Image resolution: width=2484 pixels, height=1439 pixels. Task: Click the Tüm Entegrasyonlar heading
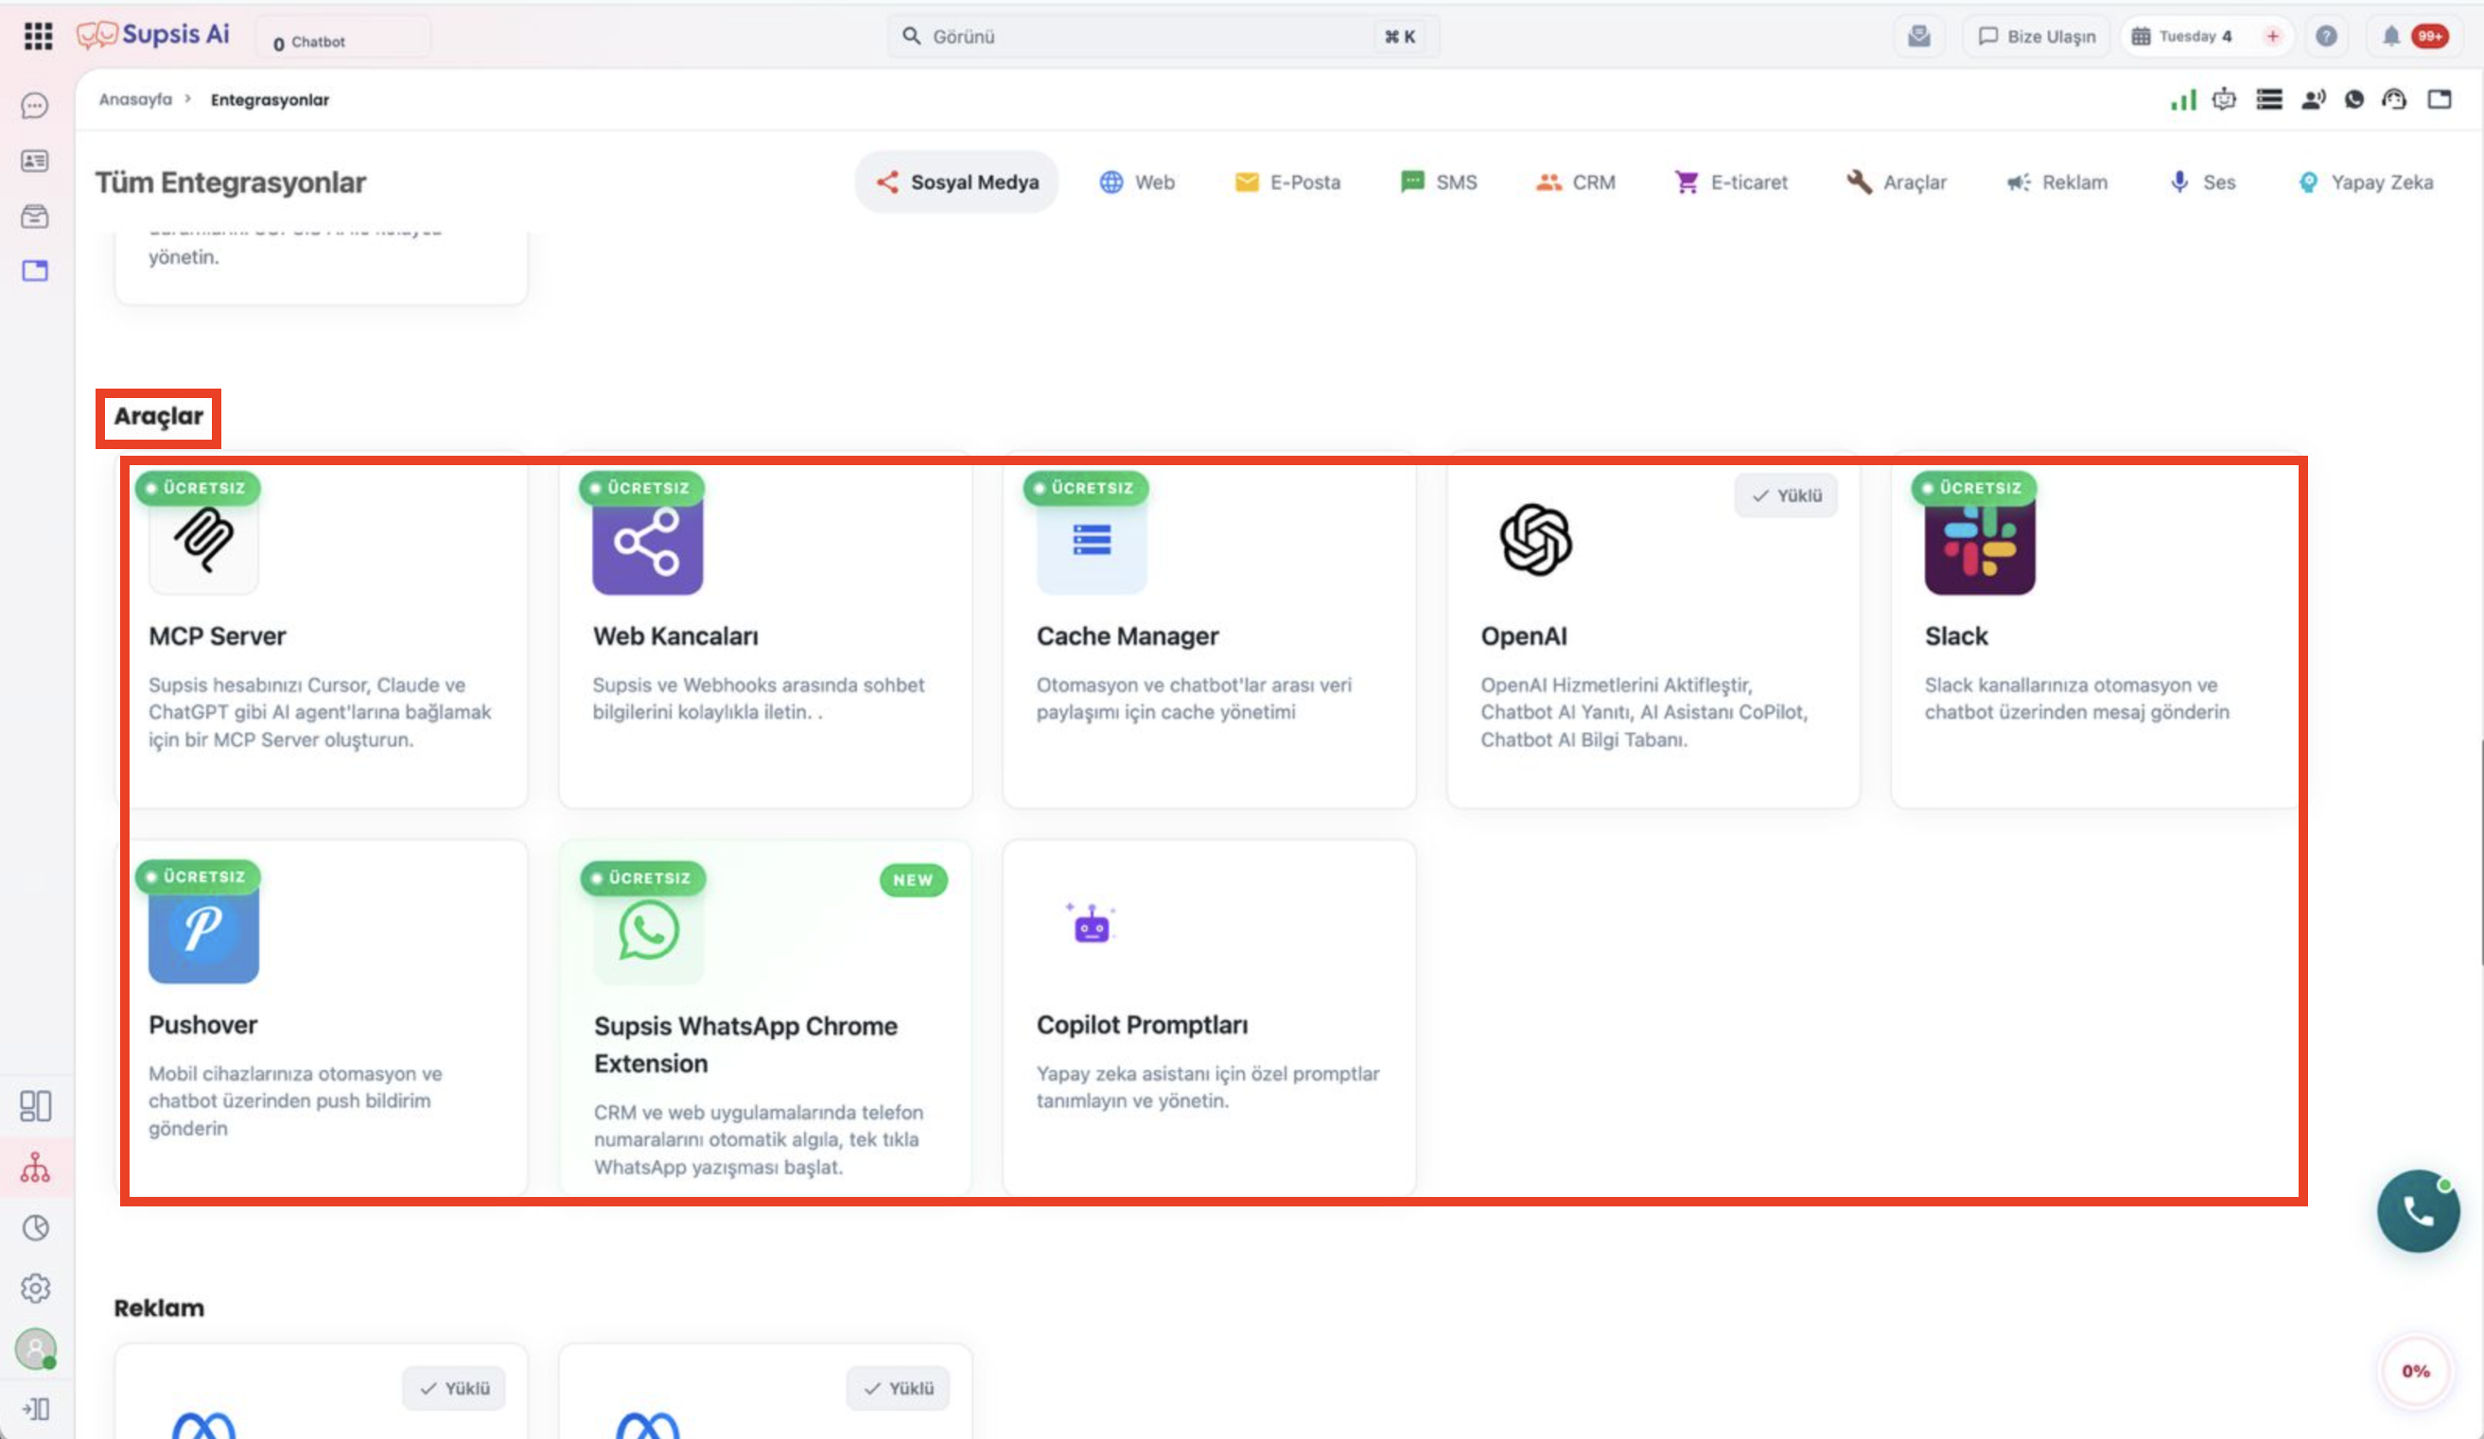click(231, 182)
